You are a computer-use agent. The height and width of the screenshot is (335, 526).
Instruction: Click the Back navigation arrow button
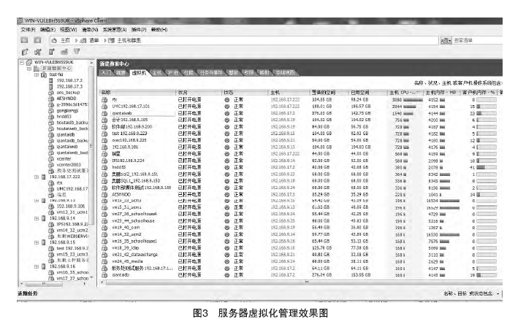[24, 40]
